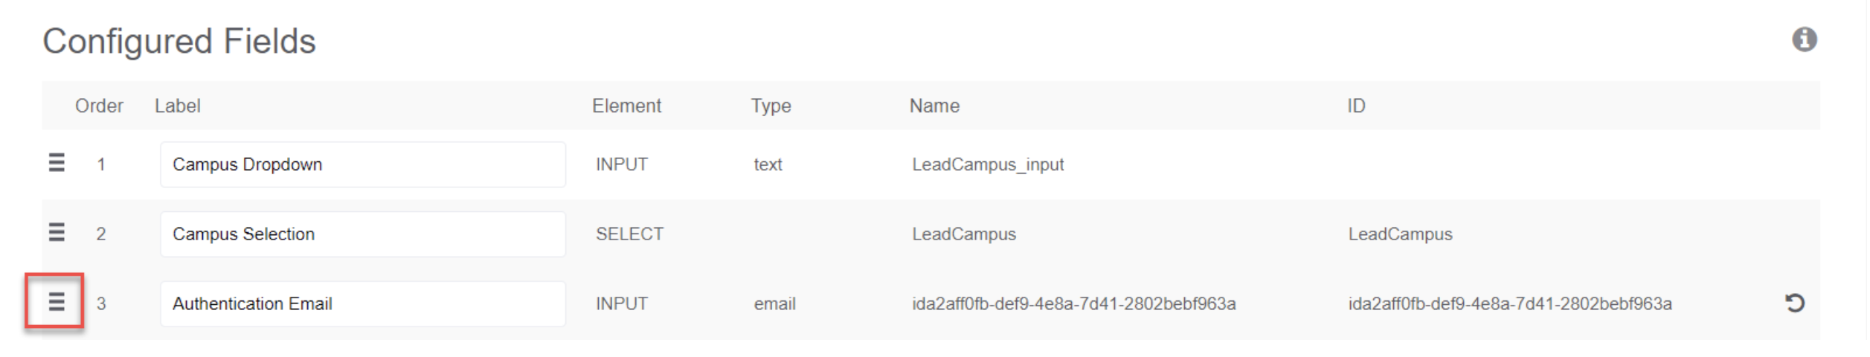Click the Type column header

click(x=771, y=106)
